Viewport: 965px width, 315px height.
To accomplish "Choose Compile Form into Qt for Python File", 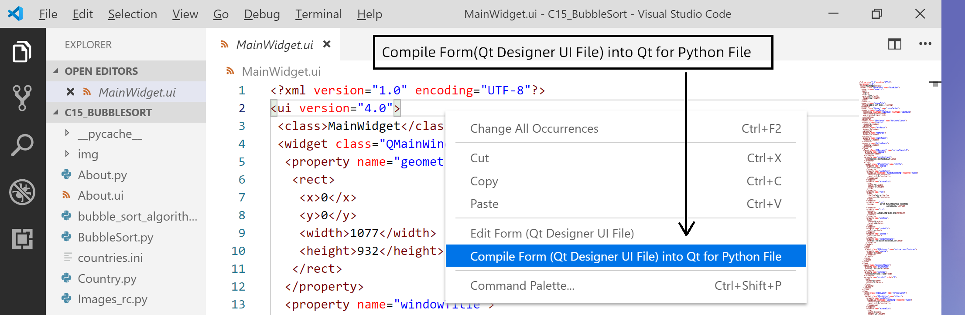I will click(x=626, y=256).
